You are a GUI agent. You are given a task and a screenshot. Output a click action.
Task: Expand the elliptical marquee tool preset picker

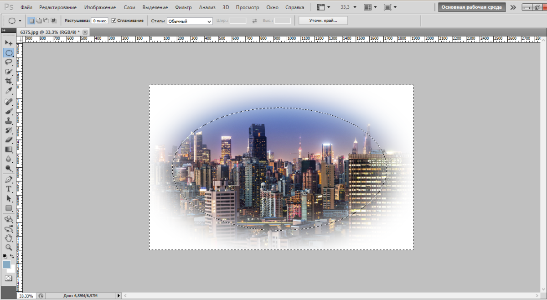15,21
